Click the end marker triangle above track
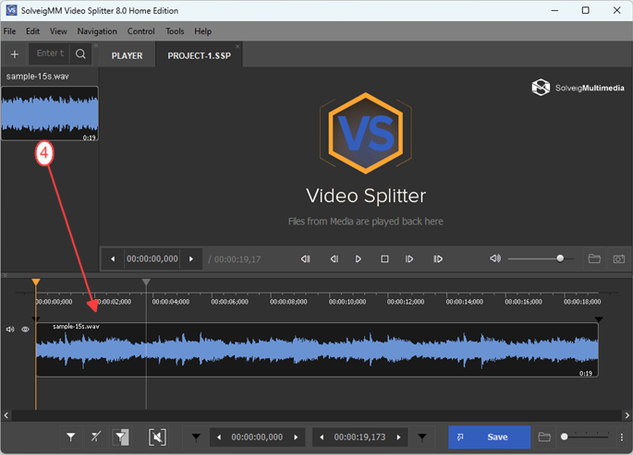This screenshot has width=633, height=455. click(x=599, y=319)
